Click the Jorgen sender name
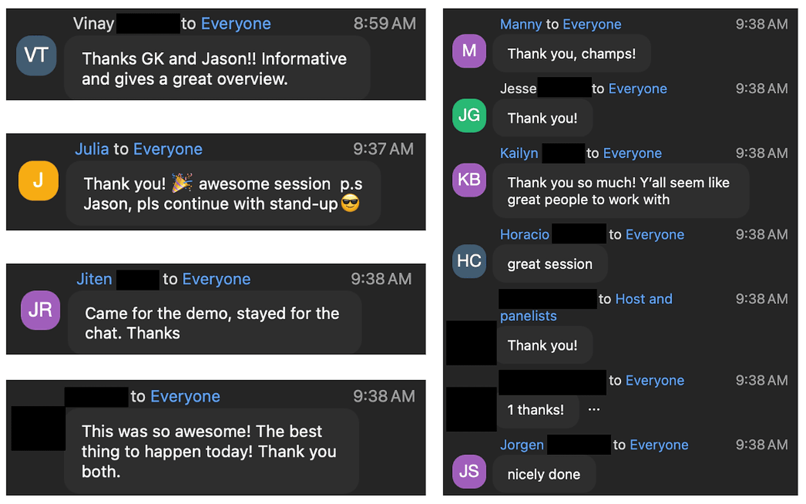The image size is (806, 504). [522, 445]
